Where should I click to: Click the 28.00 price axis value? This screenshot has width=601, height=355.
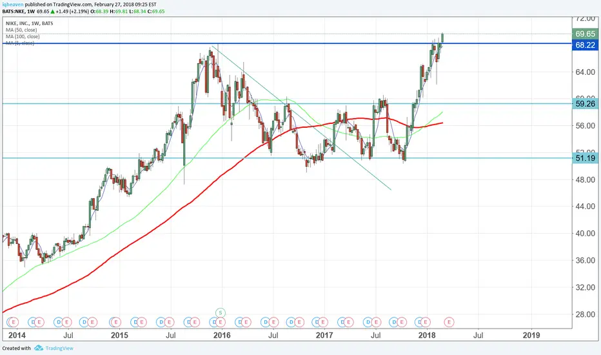click(586, 314)
